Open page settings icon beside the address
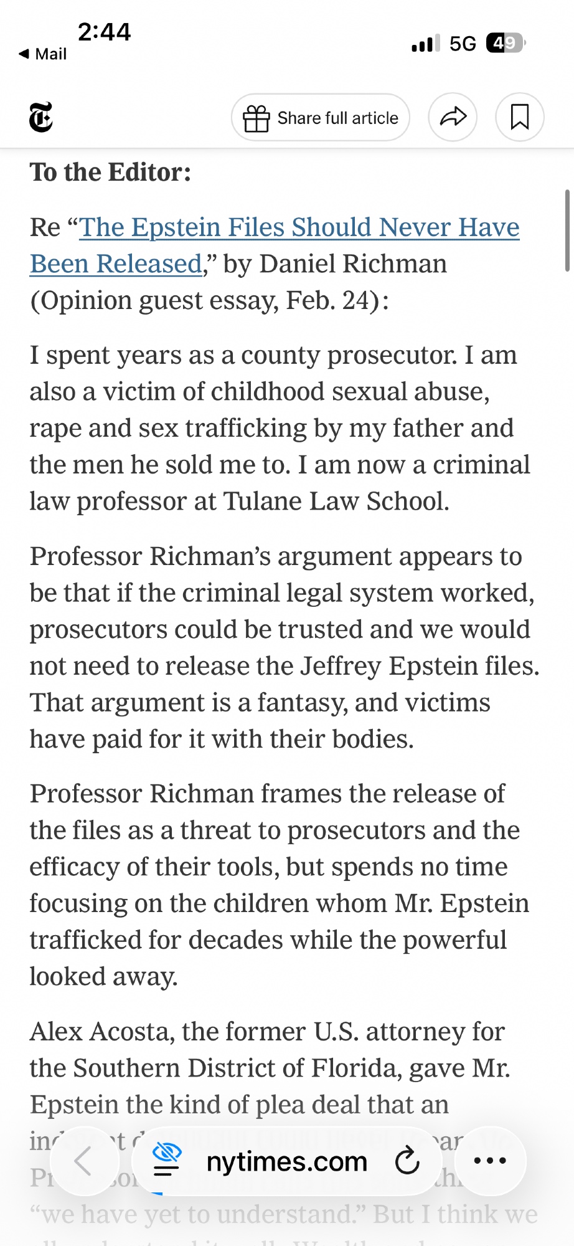The image size is (574, 1246). pos(167,1161)
